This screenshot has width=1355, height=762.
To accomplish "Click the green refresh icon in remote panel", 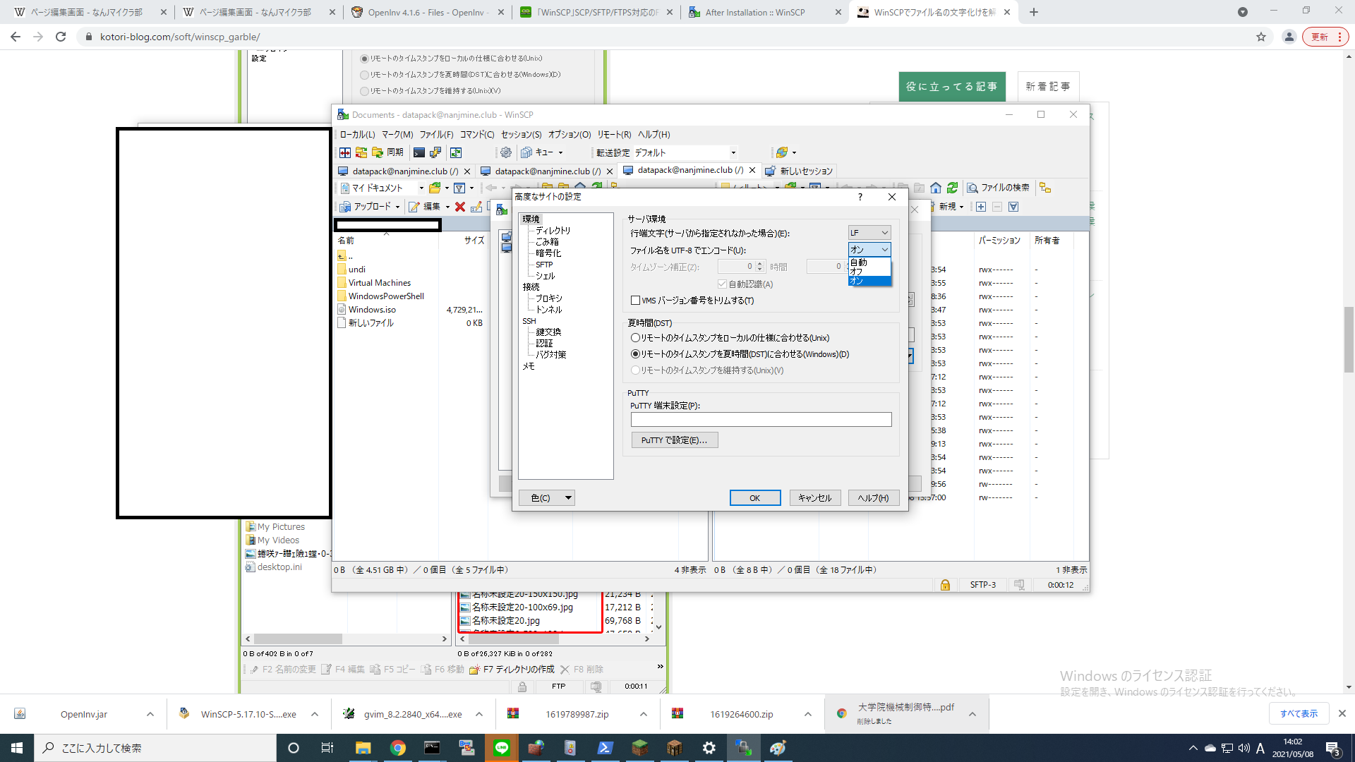I will click(x=953, y=188).
